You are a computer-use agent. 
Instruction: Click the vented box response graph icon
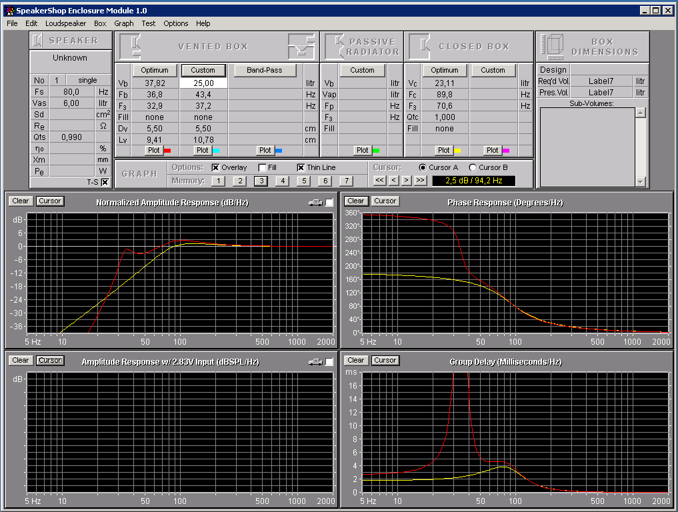click(301, 46)
